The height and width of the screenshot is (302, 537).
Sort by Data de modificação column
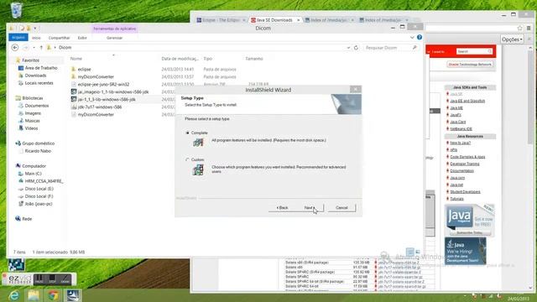(180, 59)
